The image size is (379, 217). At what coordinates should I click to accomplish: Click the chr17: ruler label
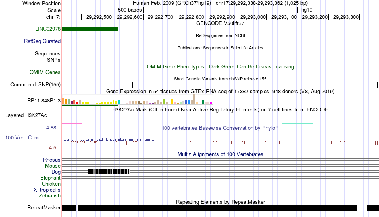point(53,17)
